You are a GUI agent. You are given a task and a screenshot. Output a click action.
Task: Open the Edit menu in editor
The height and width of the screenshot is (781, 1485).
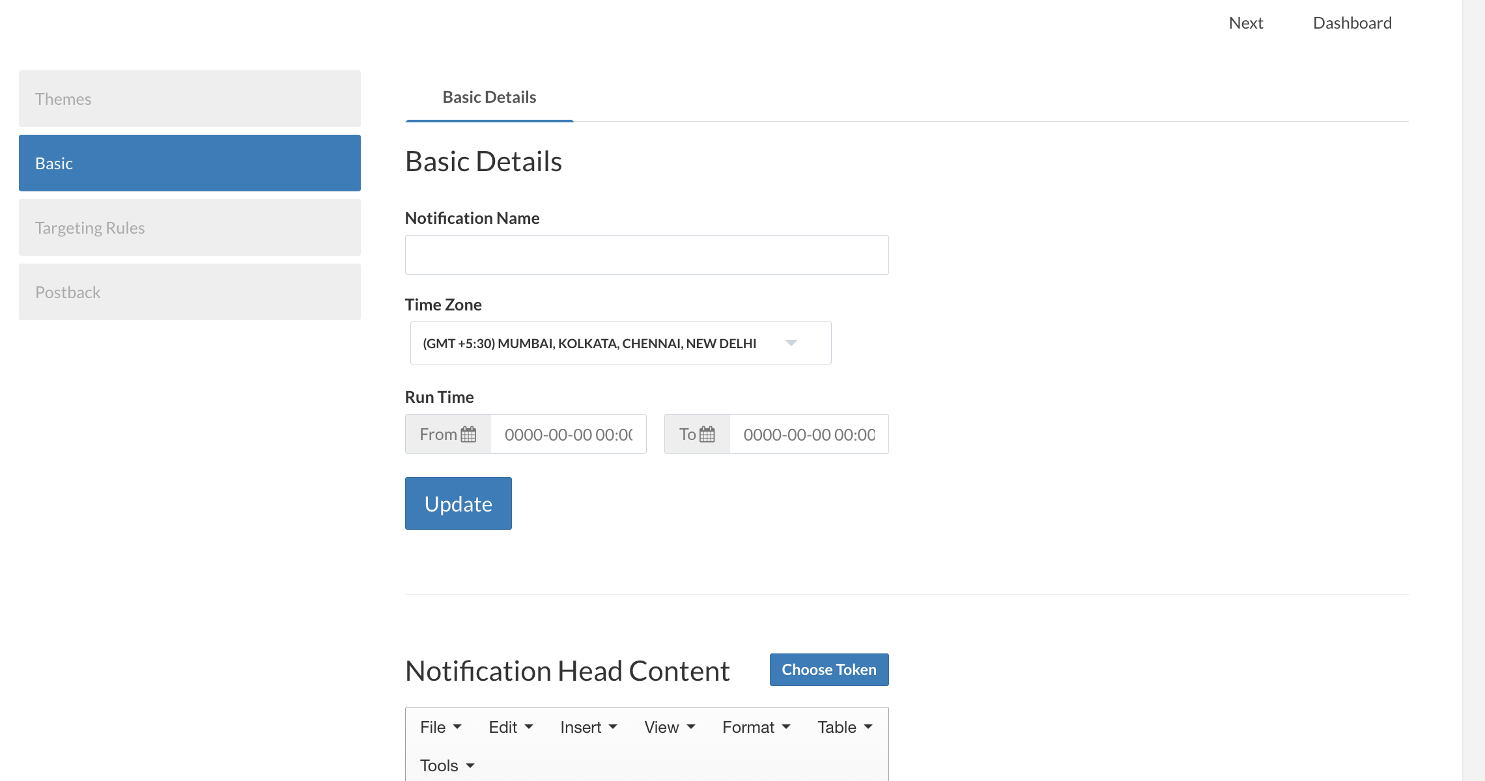pos(511,727)
